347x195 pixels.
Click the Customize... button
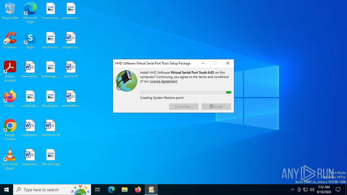(184, 106)
